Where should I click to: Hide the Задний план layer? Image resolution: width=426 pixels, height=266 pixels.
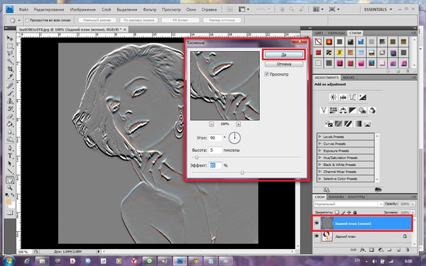pyautogui.click(x=317, y=236)
